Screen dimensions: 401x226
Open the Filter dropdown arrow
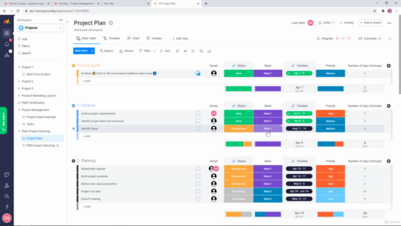pos(154,51)
